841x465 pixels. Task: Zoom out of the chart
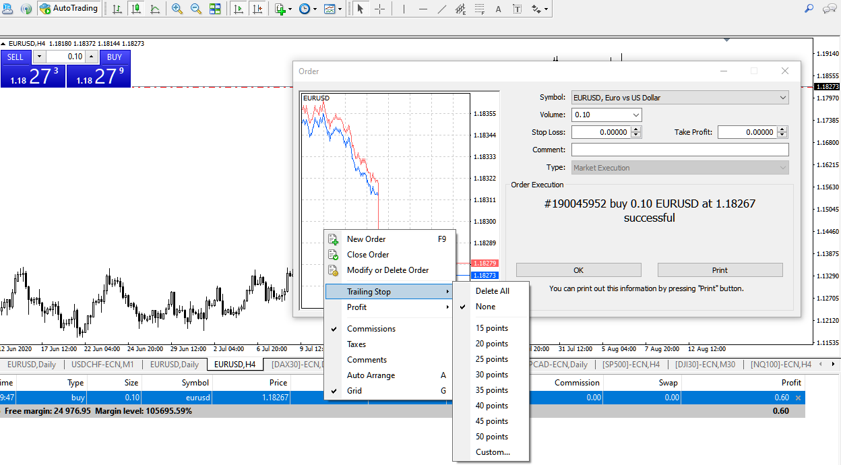tap(196, 9)
